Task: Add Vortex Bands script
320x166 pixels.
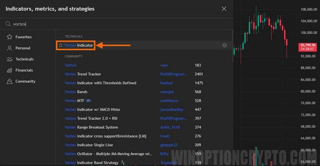Action: pyautogui.click(x=76, y=92)
